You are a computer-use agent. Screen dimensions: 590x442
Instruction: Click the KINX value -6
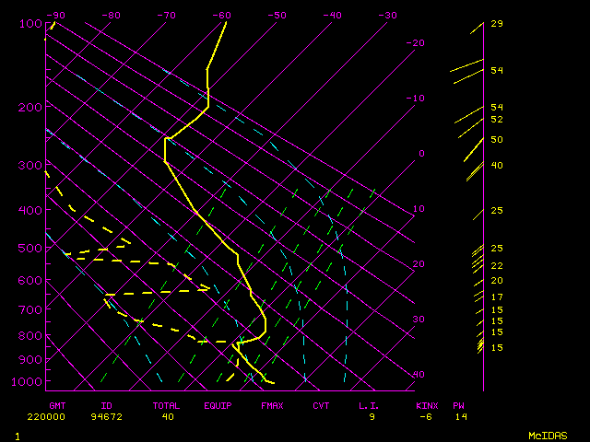426,416
